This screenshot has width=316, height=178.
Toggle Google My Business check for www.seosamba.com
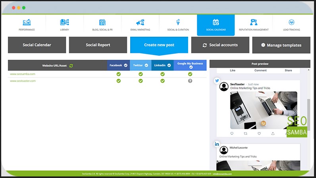click(190, 74)
